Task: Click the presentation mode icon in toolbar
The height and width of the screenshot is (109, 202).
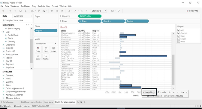Action: [x=119, y=11]
